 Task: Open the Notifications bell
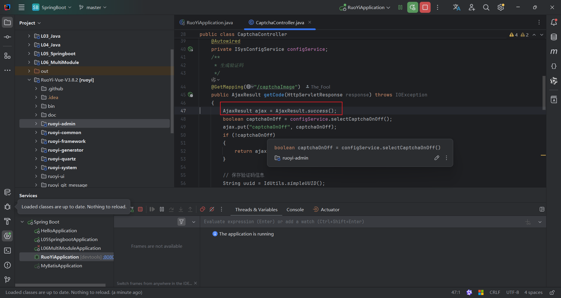tap(554, 22)
